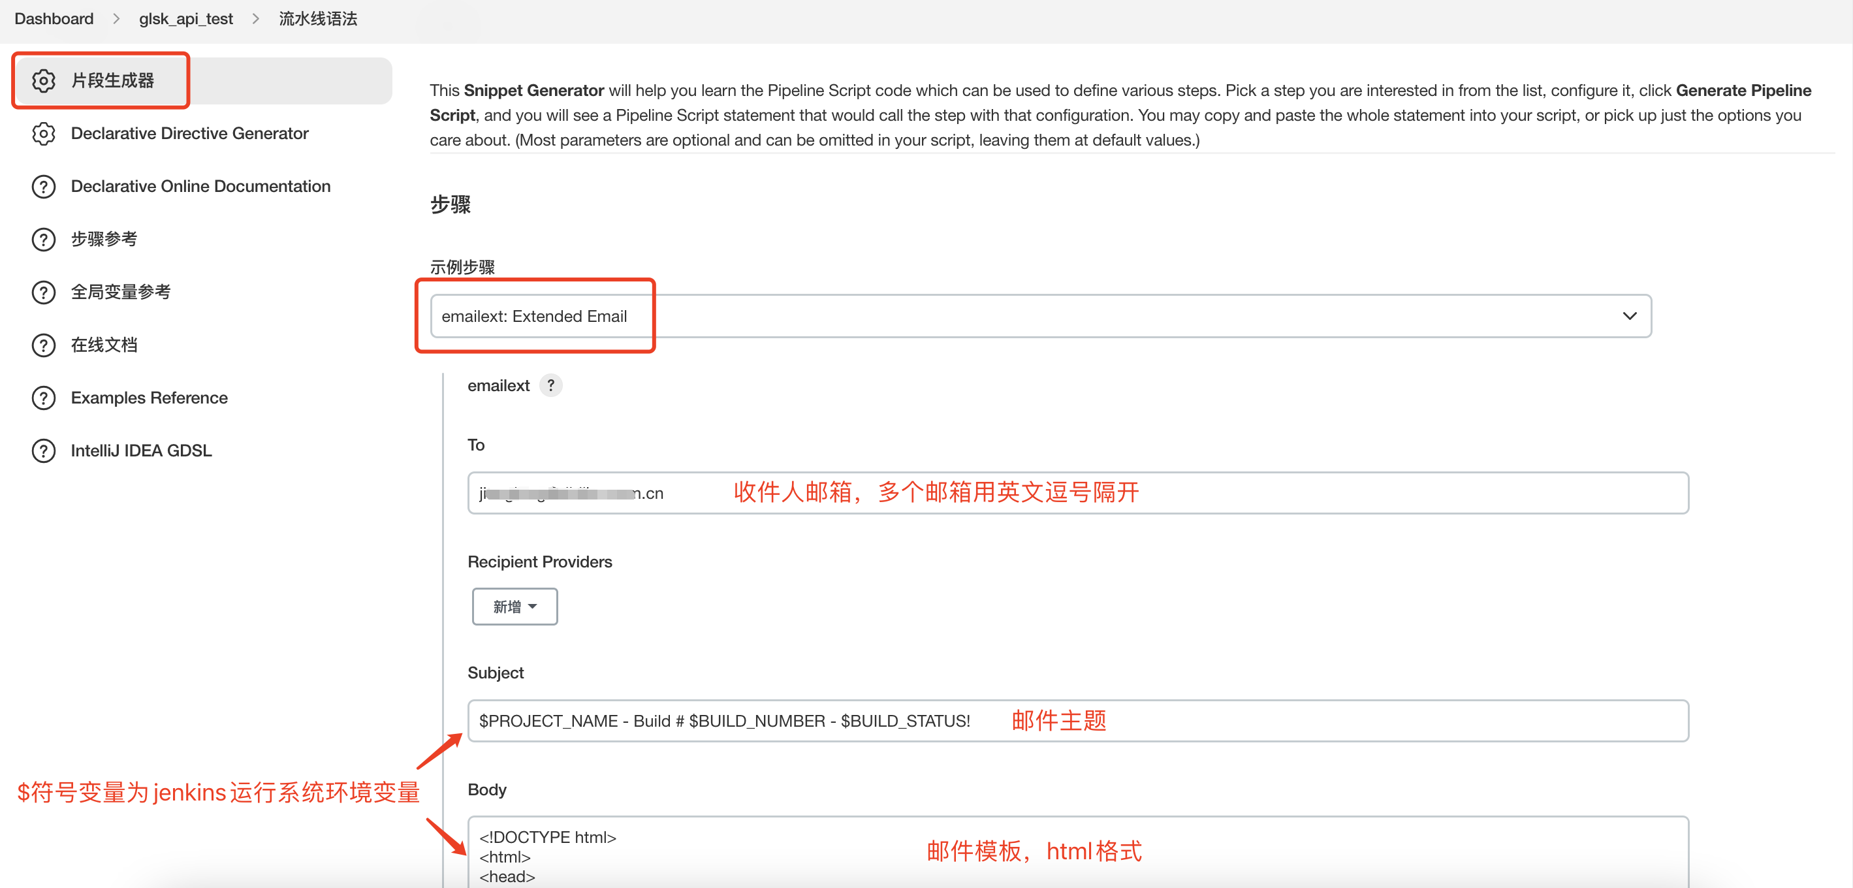Click the question icon beside 步骤参考
Viewport: 1853px width, 888px height.
pyautogui.click(x=44, y=240)
